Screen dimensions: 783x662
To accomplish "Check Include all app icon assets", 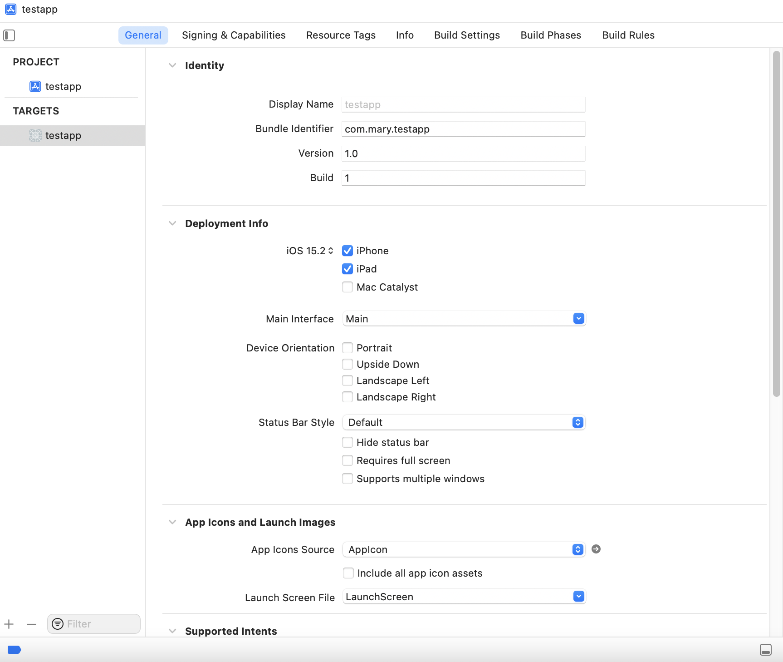I will pos(348,573).
